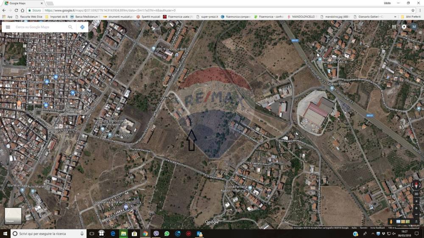Screen dimensions: 424x238
Task: Open WhatsApp from the taskbar
Action: point(167,234)
